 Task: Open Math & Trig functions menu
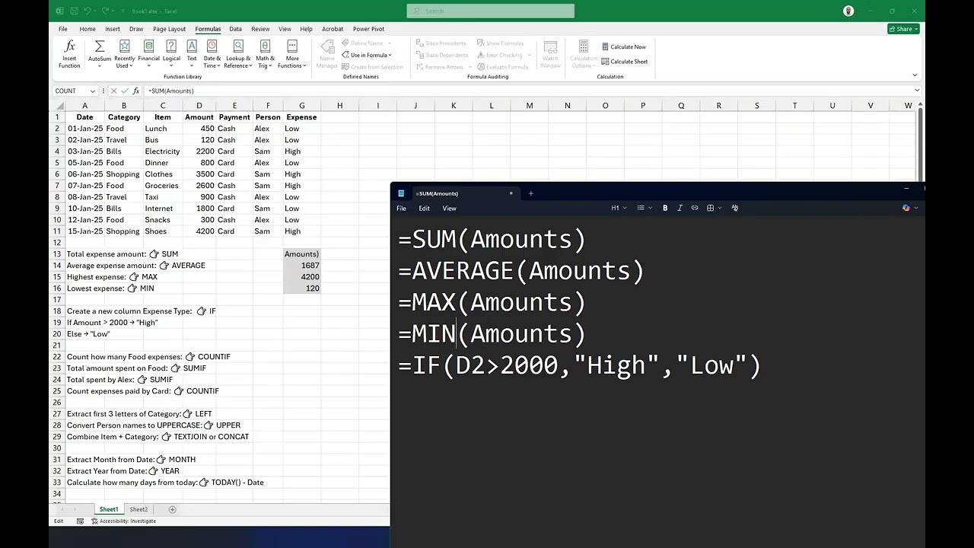point(265,54)
